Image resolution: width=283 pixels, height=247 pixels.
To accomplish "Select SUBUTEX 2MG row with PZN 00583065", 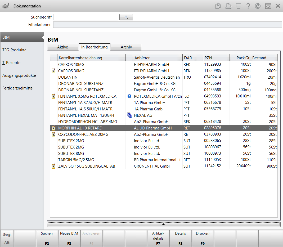I will pos(164,141).
